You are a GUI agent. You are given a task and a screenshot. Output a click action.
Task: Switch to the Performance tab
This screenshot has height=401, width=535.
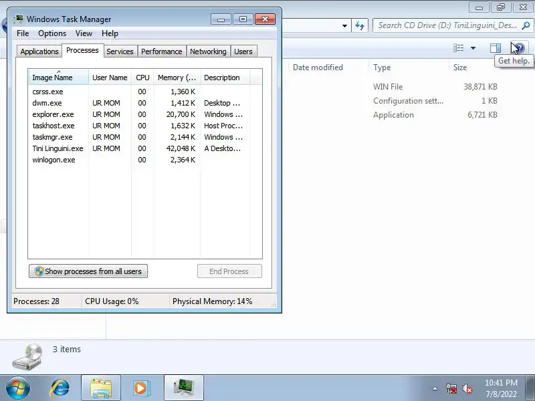[x=162, y=51]
